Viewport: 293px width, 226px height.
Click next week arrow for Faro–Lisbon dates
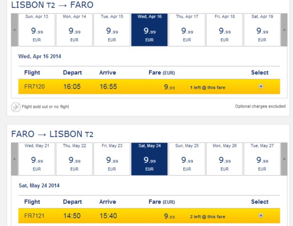coord(284,159)
